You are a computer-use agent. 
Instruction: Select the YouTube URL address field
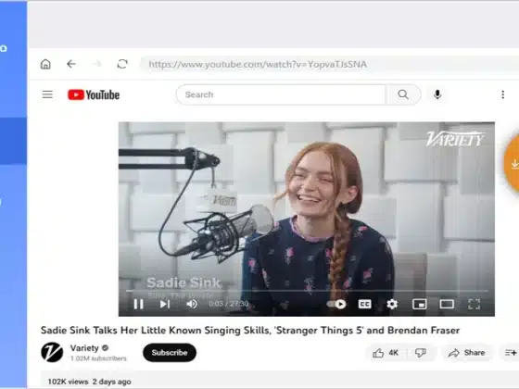click(x=329, y=64)
